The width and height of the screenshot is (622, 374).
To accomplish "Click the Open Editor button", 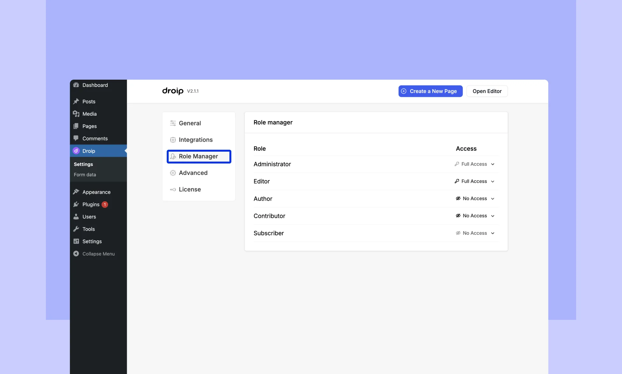I will pos(487,91).
